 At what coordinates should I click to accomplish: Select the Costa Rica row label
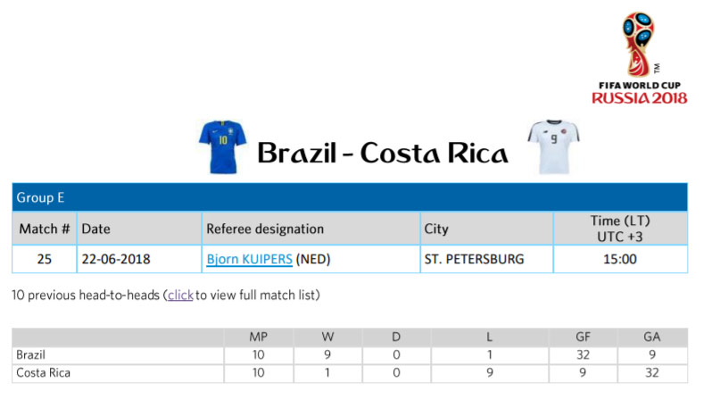point(43,373)
